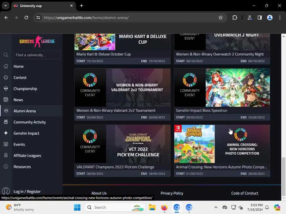
Task: Select Alumni Arena menu item
Action: [25, 111]
